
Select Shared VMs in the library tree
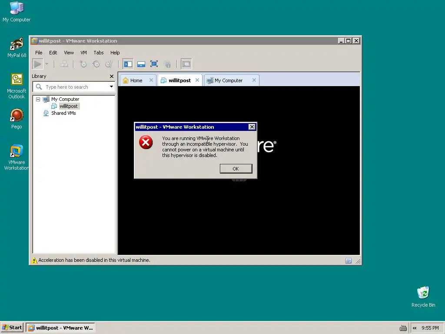63,113
